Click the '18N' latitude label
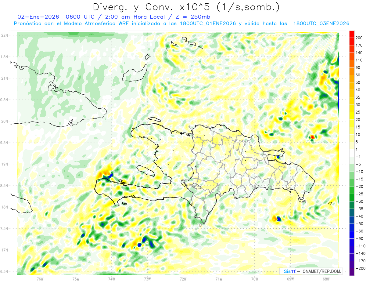The width and height of the screenshot is (366, 283). coord(5,207)
